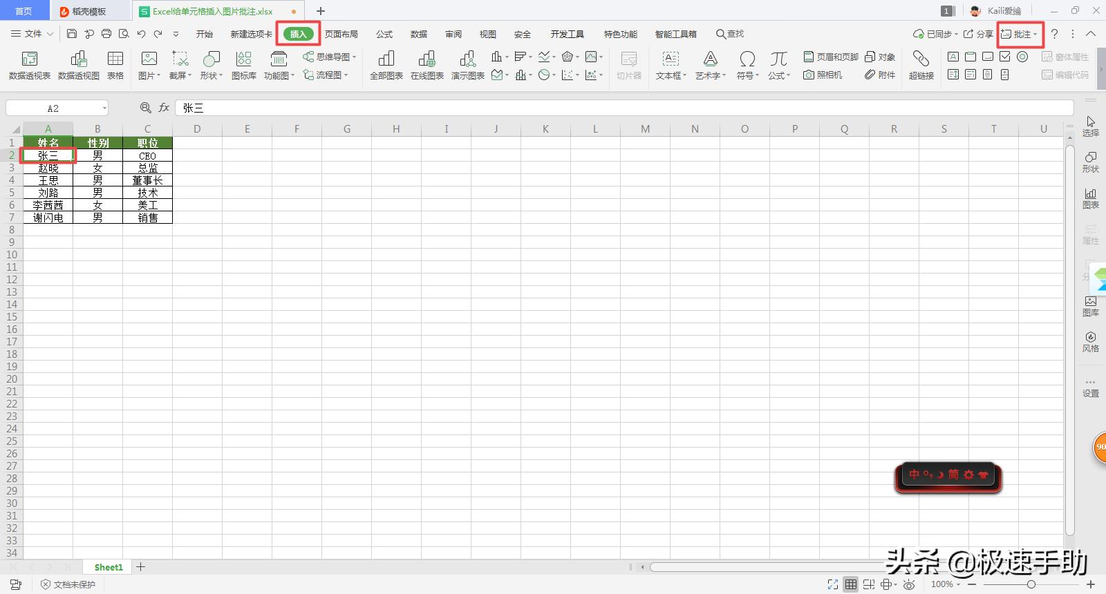
Task: Zoom out with the minus button
Action: (x=972, y=584)
